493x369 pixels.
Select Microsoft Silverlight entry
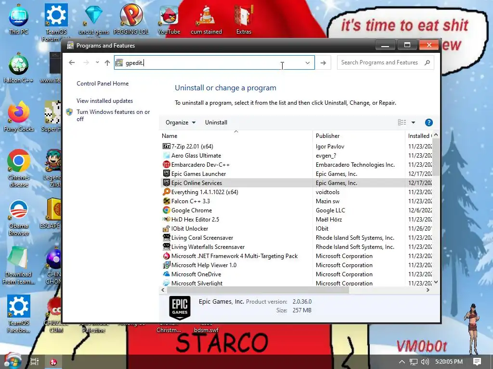[197, 283]
